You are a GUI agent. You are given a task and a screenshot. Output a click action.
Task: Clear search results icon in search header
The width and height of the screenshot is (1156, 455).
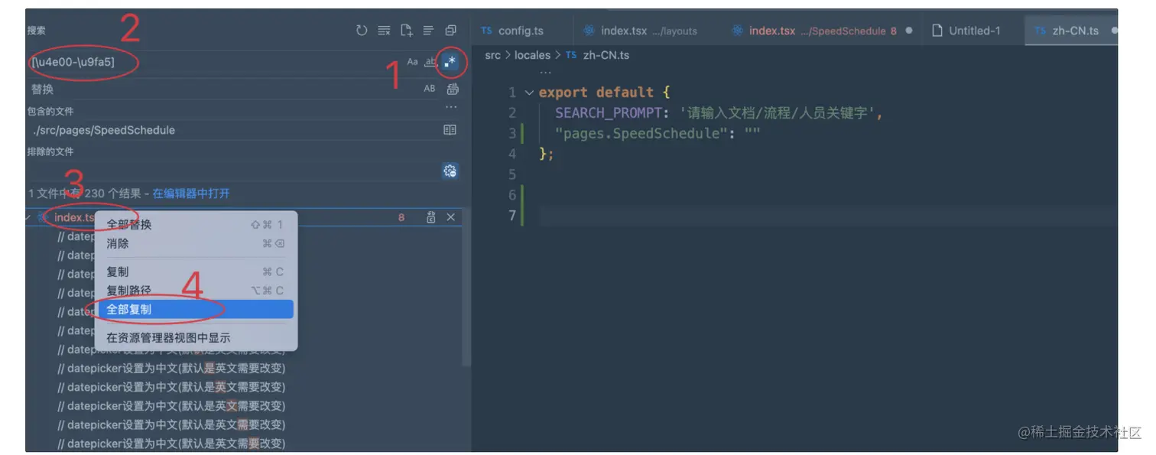tap(384, 31)
